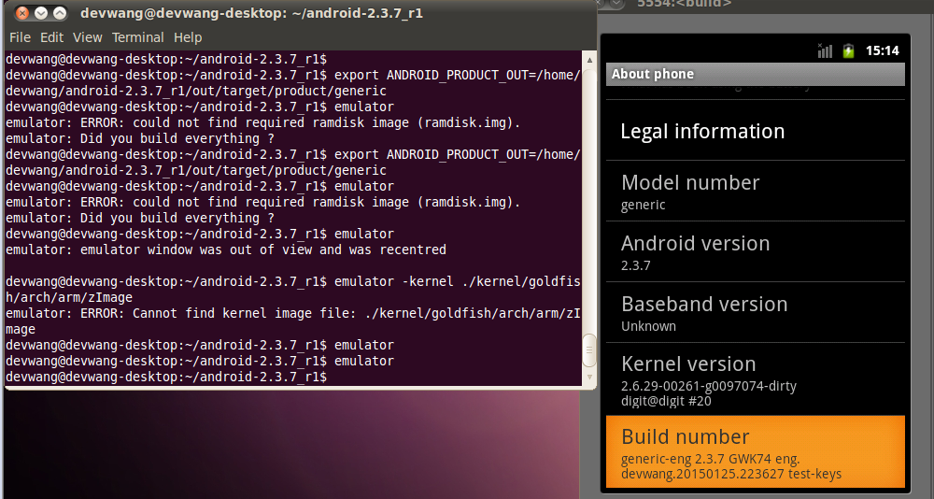Open the Terminal menu

pos(137,37)
